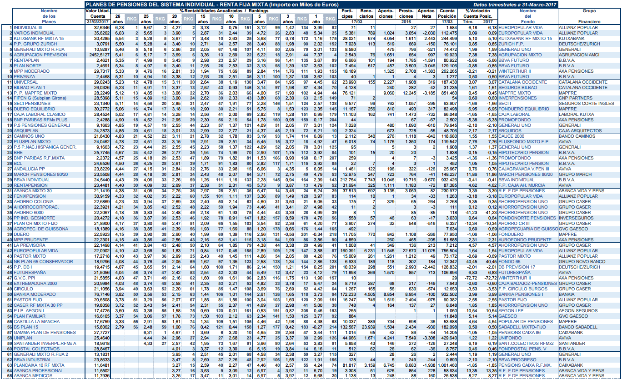Select plan 'FIPEN G (Subplan Girona)'

[x=40, y=98]
